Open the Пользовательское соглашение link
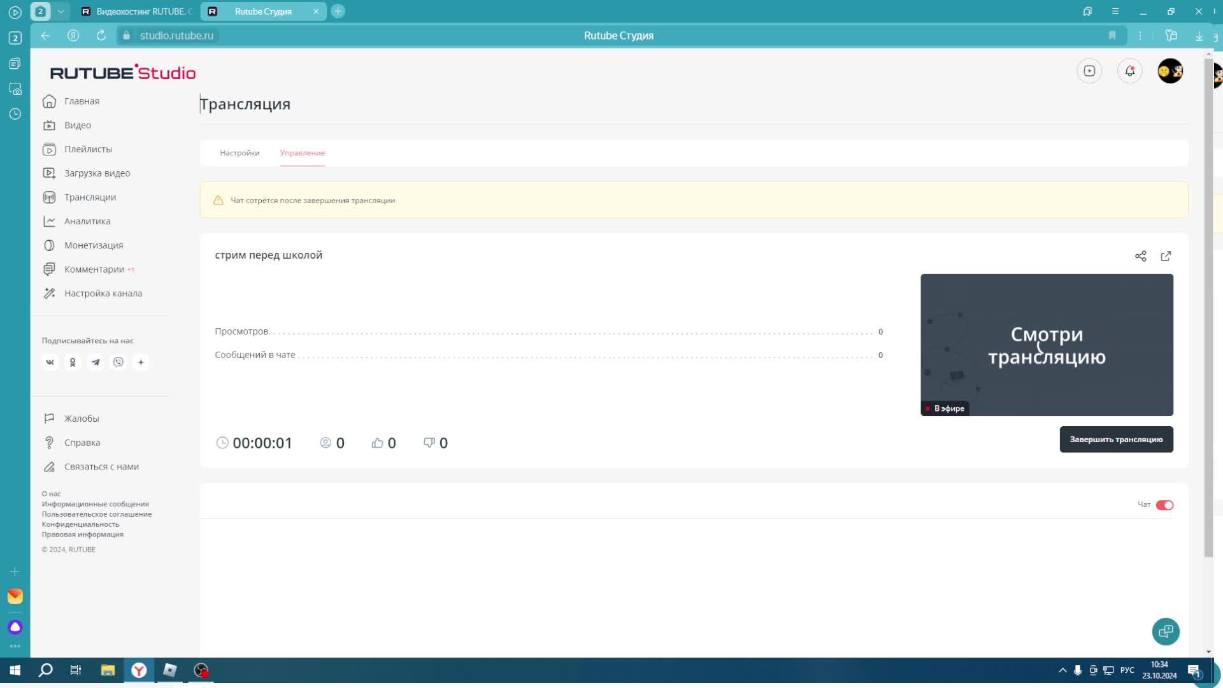1223x688 pixels. (x=97, y=514)
